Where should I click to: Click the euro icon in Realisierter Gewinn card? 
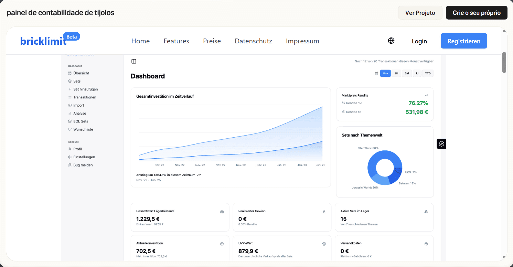pyautogui.click(x=324, y=212)
